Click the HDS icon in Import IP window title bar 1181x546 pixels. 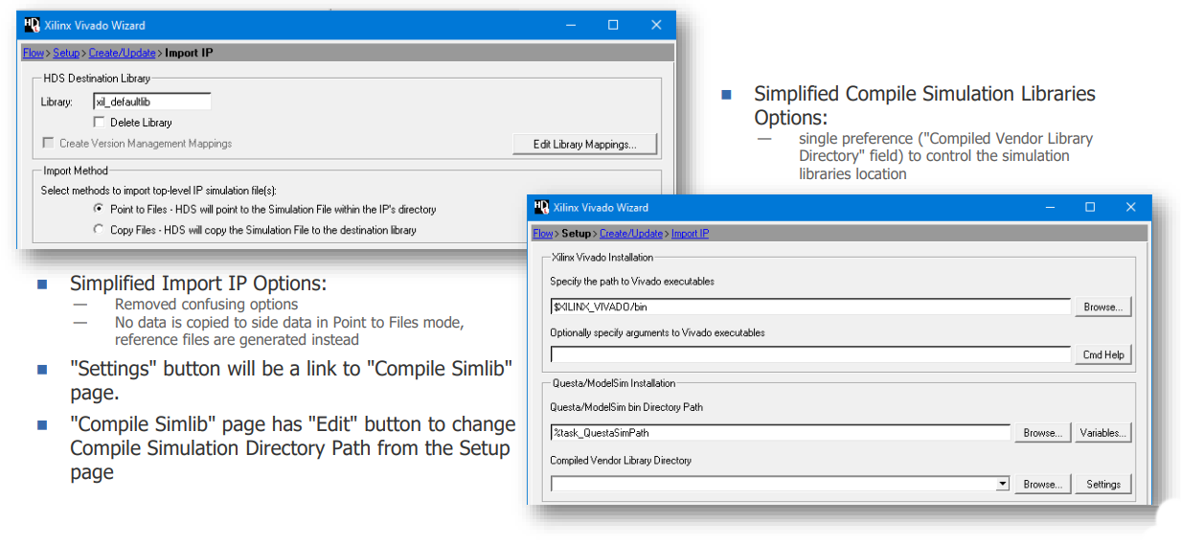tap(32, 25)
